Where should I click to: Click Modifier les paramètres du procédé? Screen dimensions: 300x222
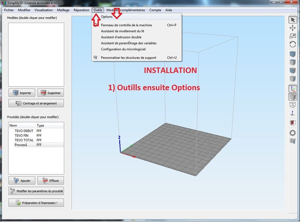tap(36, 191)
